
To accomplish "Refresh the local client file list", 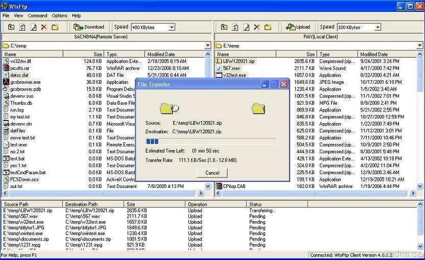I will (235, 27).
